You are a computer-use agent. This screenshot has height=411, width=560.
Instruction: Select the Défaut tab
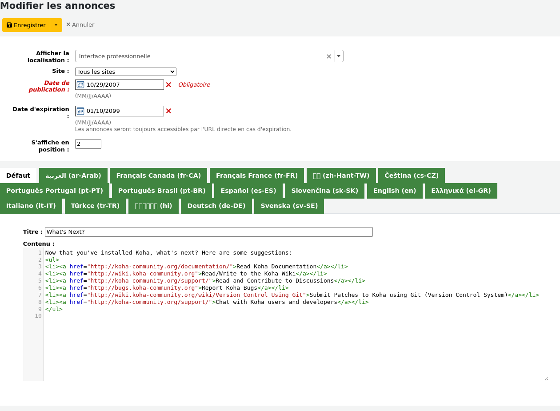pyautogui.click(x=18, y=176)
